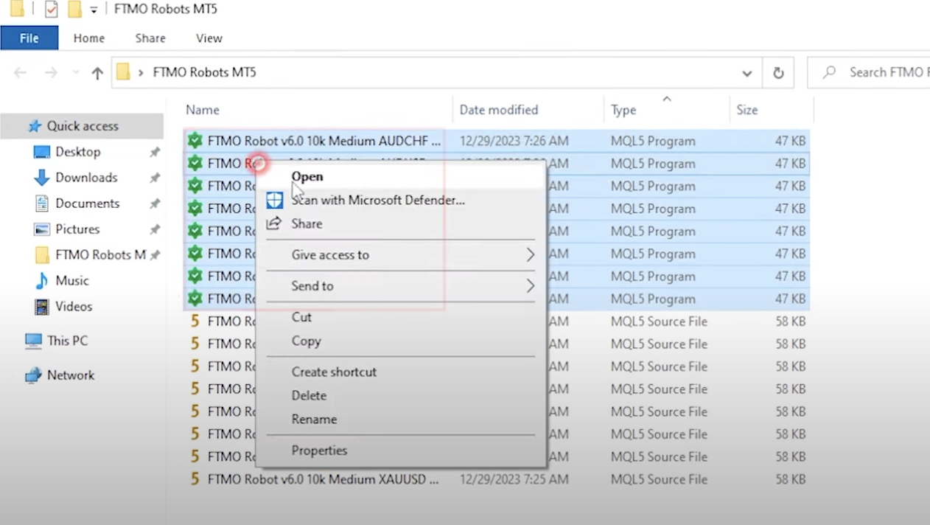Select Quick access in navigation pane

click(x=82, y=126)
